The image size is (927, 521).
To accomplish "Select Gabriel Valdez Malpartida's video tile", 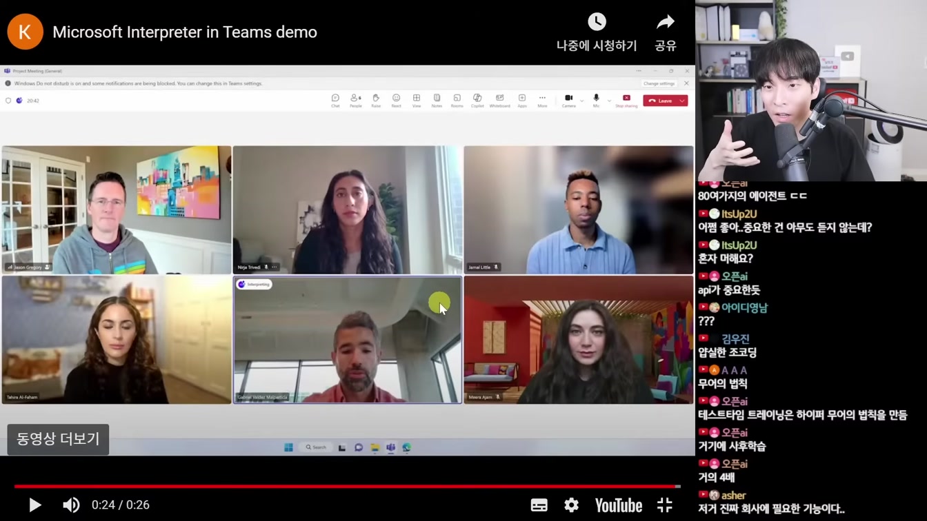I will point(348,340).
